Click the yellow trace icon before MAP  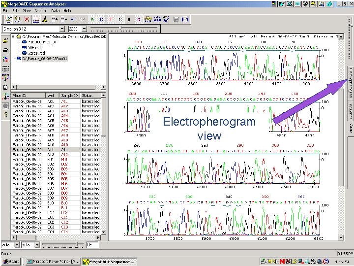148,19
